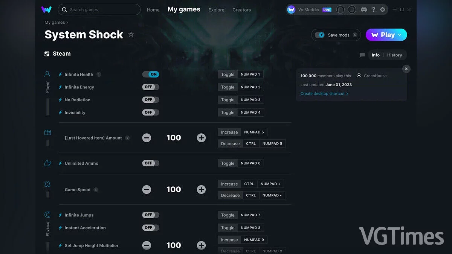Click the NUMPAD 4 hotkey for Invisibility
Viewport: 452px width, 254px height.
point(250,113)
